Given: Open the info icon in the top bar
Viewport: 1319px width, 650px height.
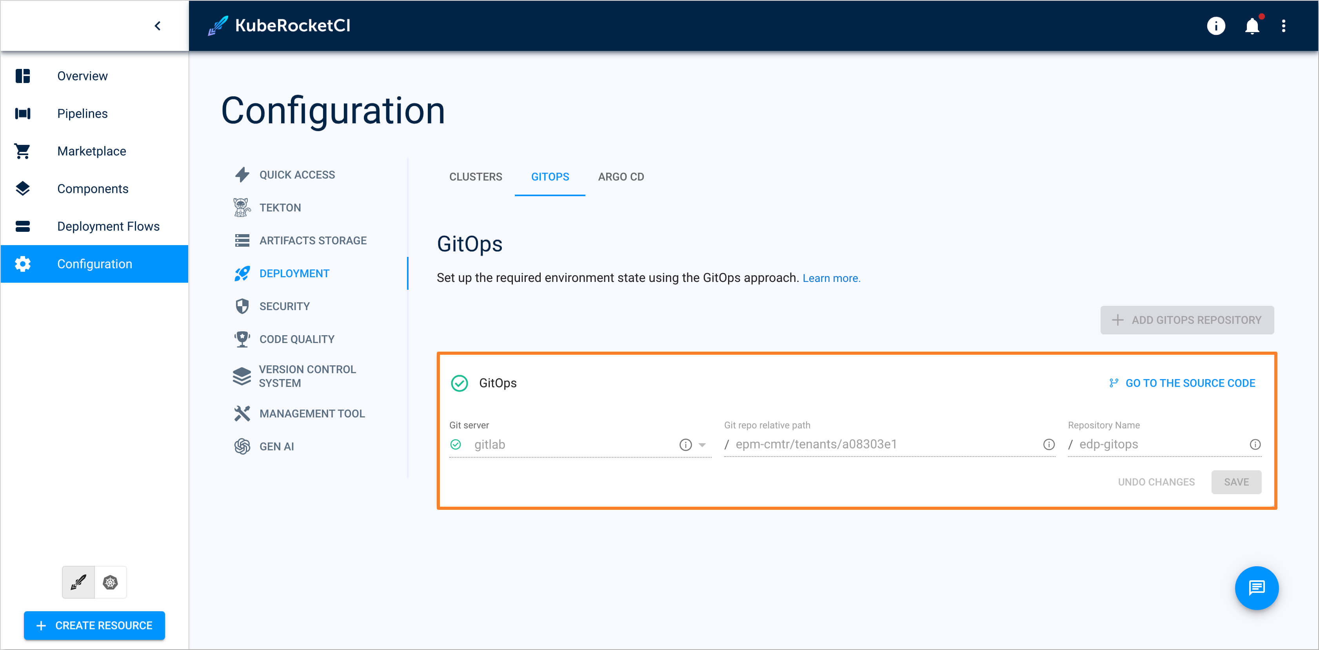Looking at the screenshot, I should (1216, 26).
